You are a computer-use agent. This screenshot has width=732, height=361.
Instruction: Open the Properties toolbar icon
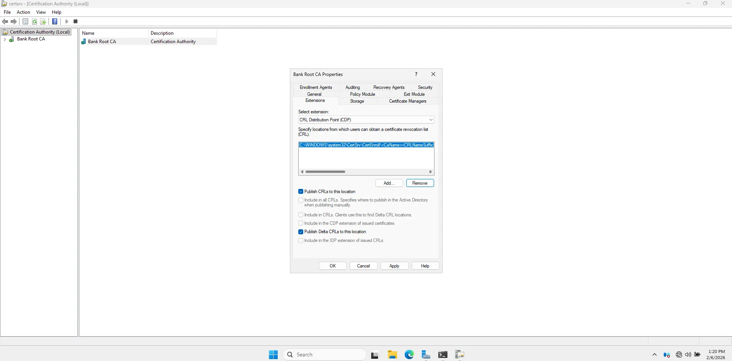coord(26,21)
